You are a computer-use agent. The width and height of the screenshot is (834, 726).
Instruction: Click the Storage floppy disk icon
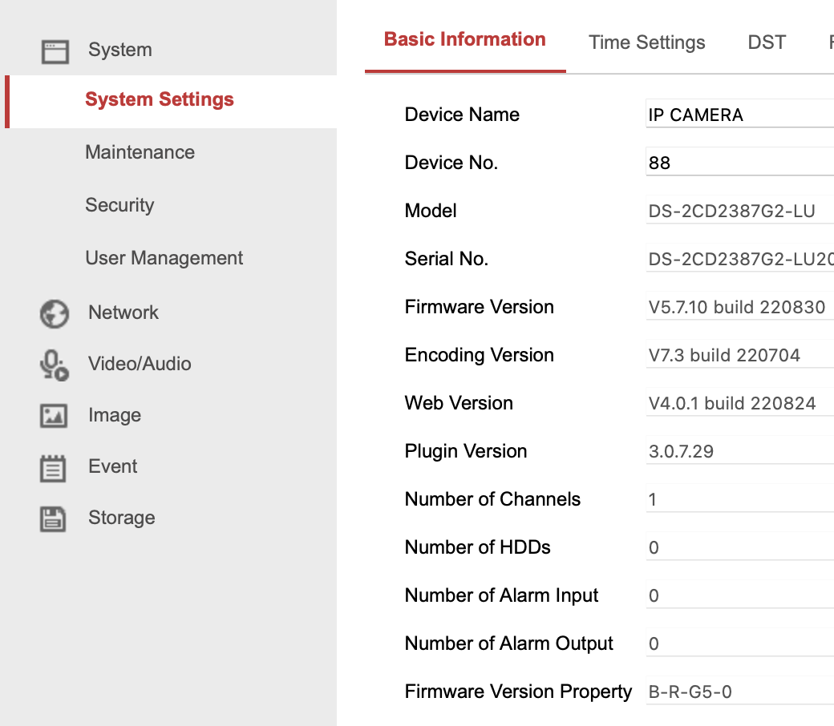[55, 518]
